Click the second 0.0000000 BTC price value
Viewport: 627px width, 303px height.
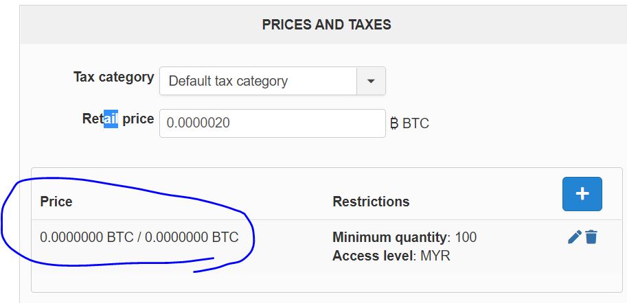point(192,238)
